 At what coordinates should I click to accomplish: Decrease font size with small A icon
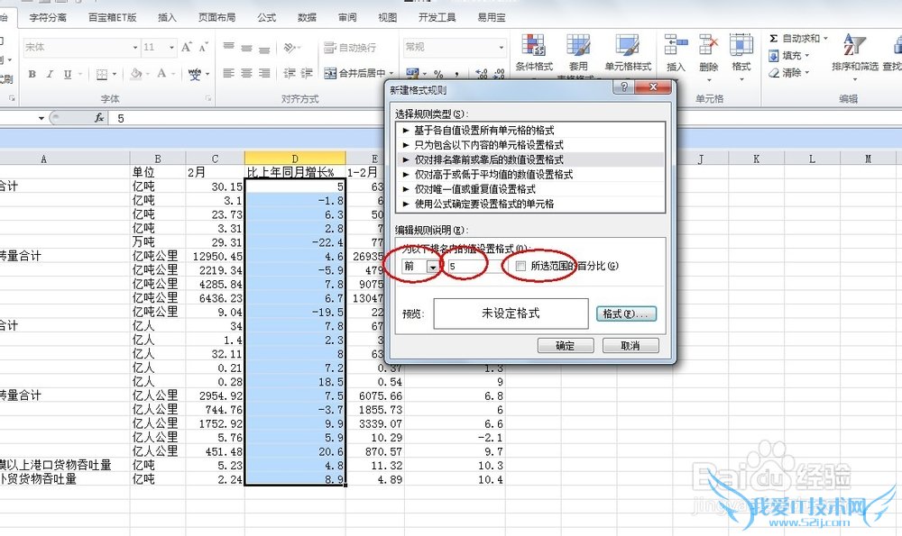point(203,47)
